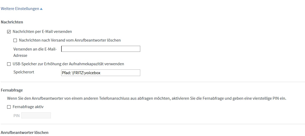This screenshot has width=305, height=136.
Task: Focus the E-Mail-Adresse input field
Action: pyautogui.click(x=100, y=49)
